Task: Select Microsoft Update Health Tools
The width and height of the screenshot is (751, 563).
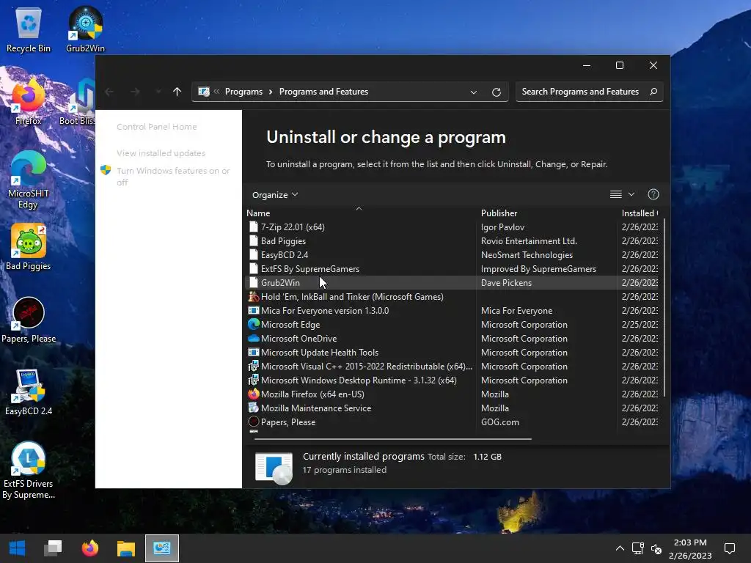Action: click(x=452, y=352)
